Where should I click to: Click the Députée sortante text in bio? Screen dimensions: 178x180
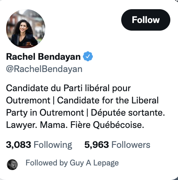pyautogui.click(x=128, y=113)
